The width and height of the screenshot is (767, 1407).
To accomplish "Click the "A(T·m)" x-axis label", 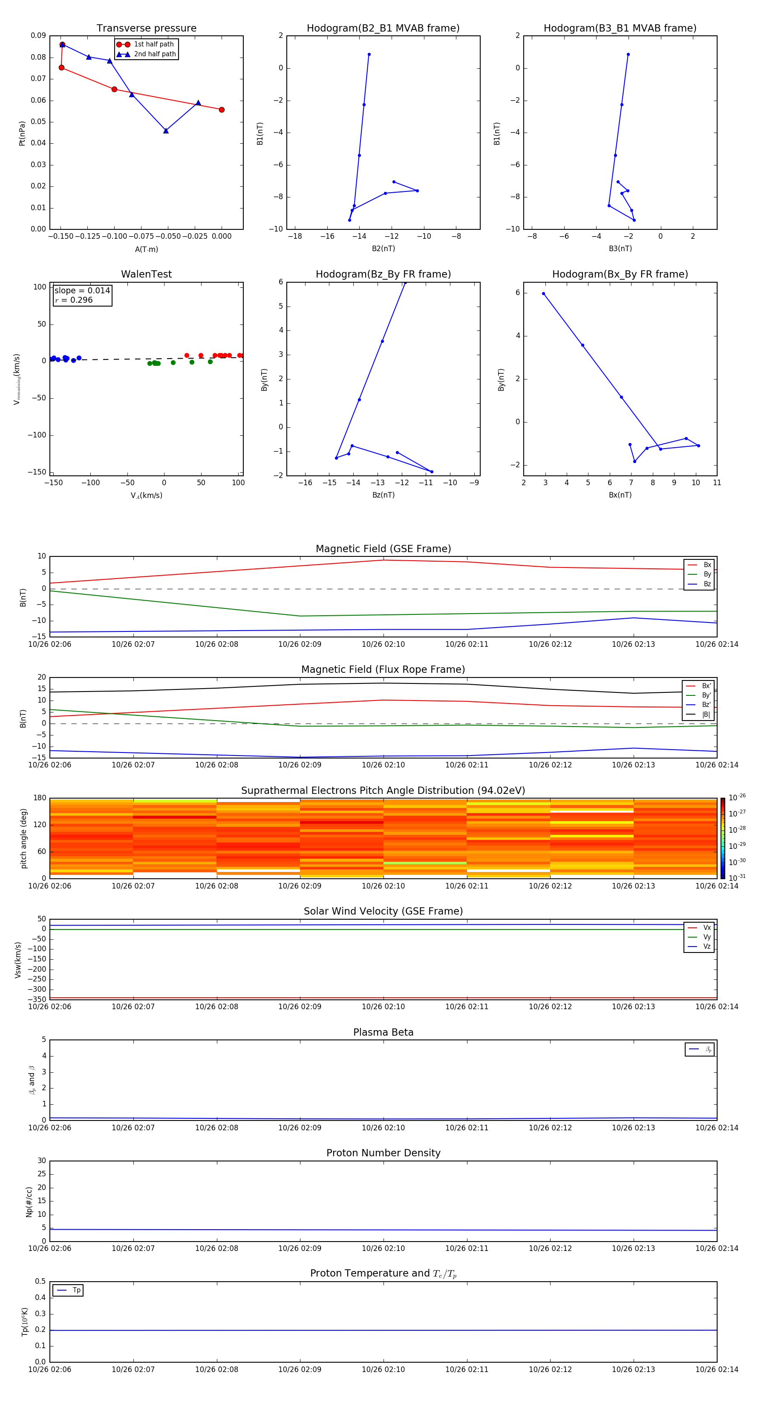I will coord(146,249).
